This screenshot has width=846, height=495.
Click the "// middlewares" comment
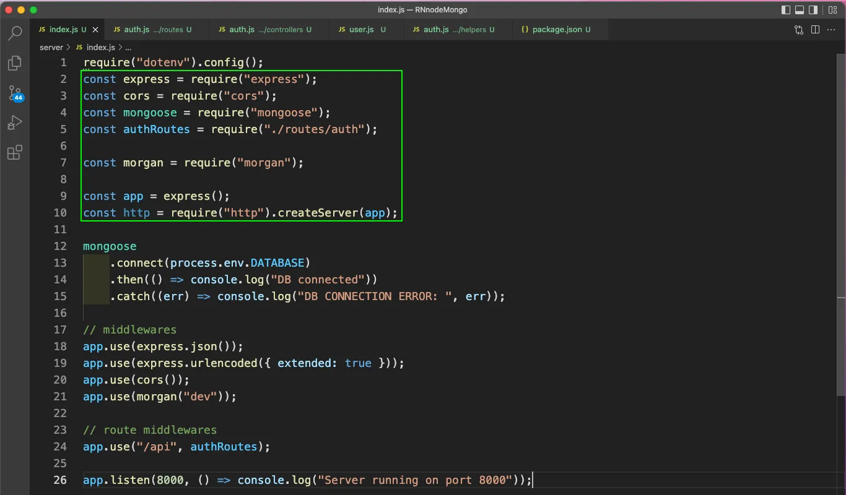click(130, 330)
